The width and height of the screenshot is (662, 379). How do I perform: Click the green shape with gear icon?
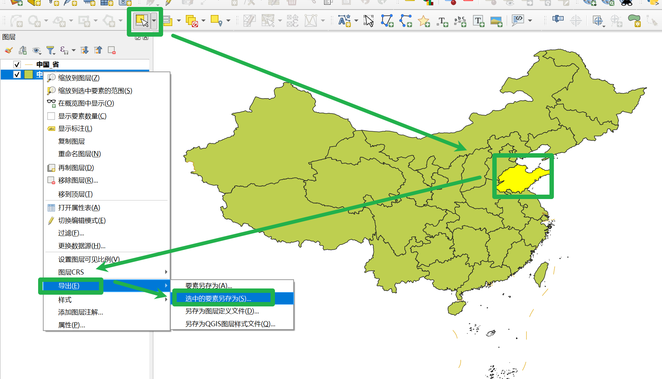[634, 21]
